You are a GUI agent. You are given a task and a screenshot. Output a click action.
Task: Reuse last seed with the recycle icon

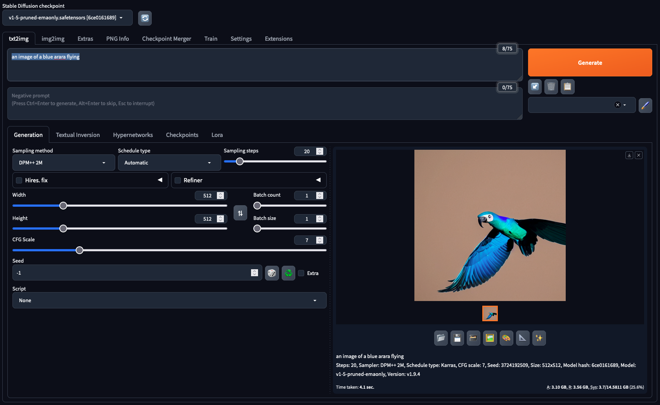point(288,273)
